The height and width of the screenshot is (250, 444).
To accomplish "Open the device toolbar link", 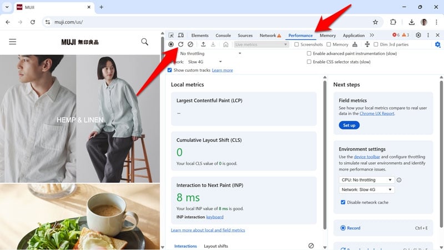I will 367,157.
